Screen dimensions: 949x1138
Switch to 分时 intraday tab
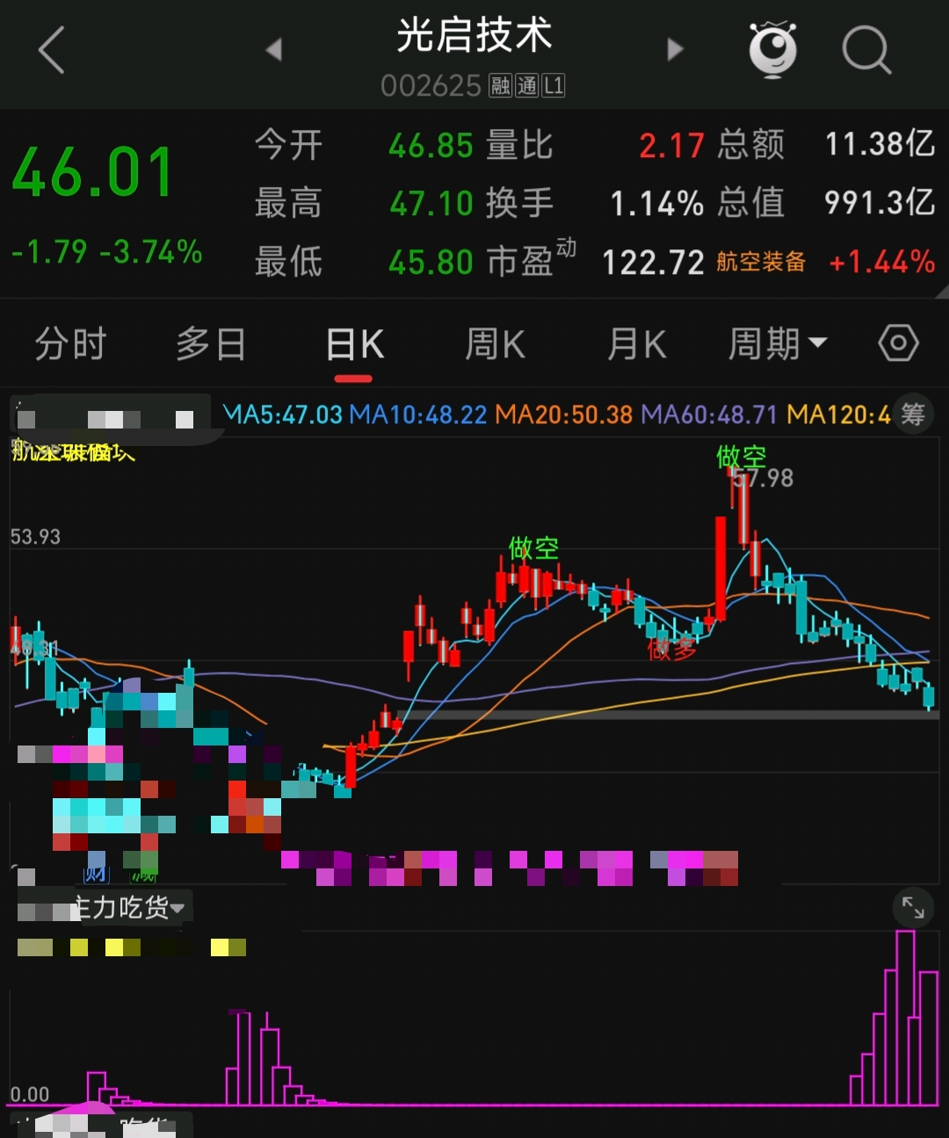pyautogui.click(x=70, y=344)
